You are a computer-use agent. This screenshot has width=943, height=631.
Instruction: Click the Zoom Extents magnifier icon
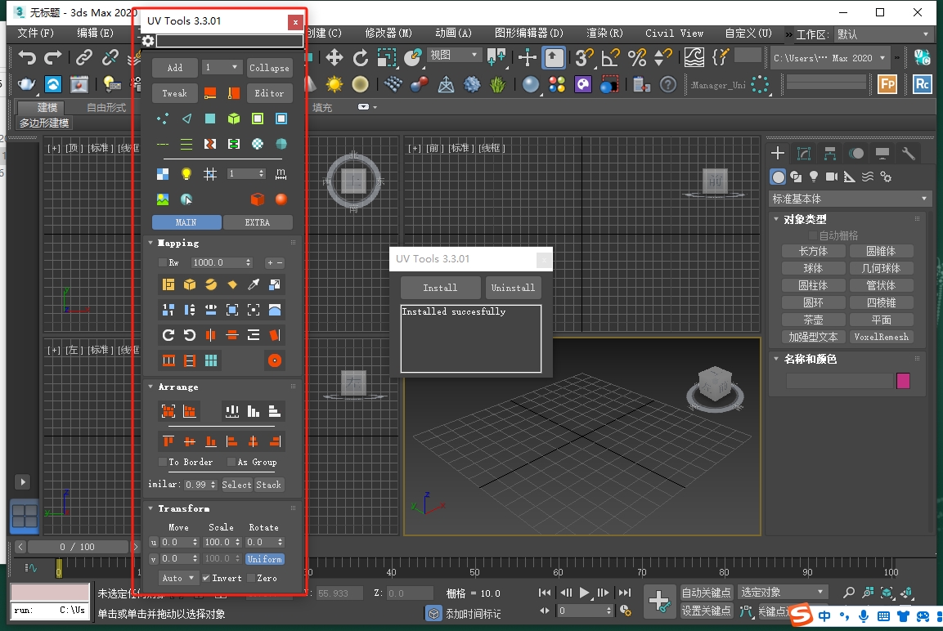[849, 593]
